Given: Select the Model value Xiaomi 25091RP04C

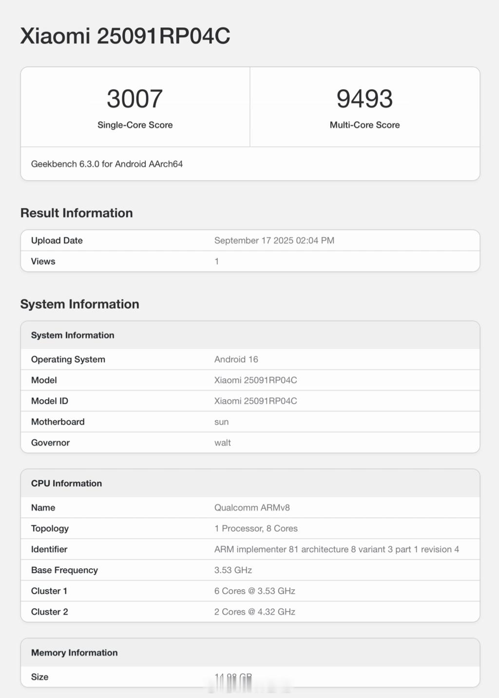Looking at the screenshot, I should point(255,380).
